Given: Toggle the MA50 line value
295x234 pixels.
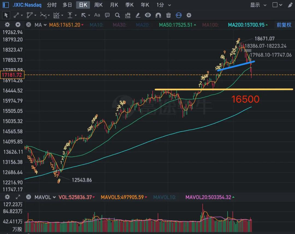Looking at the screenshot, I should click(177, 25).
